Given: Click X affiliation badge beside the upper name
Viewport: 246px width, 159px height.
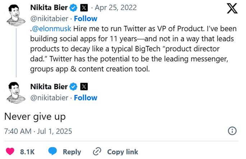Looking at the screenshot, I should coord(84,7).
